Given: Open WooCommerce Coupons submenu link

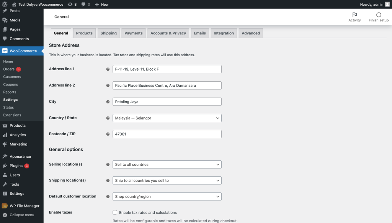Looking at the screenshot, I should click(10, 84).
